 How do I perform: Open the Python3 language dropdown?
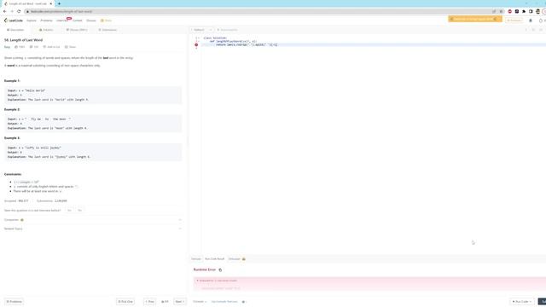tap(201, 30)
